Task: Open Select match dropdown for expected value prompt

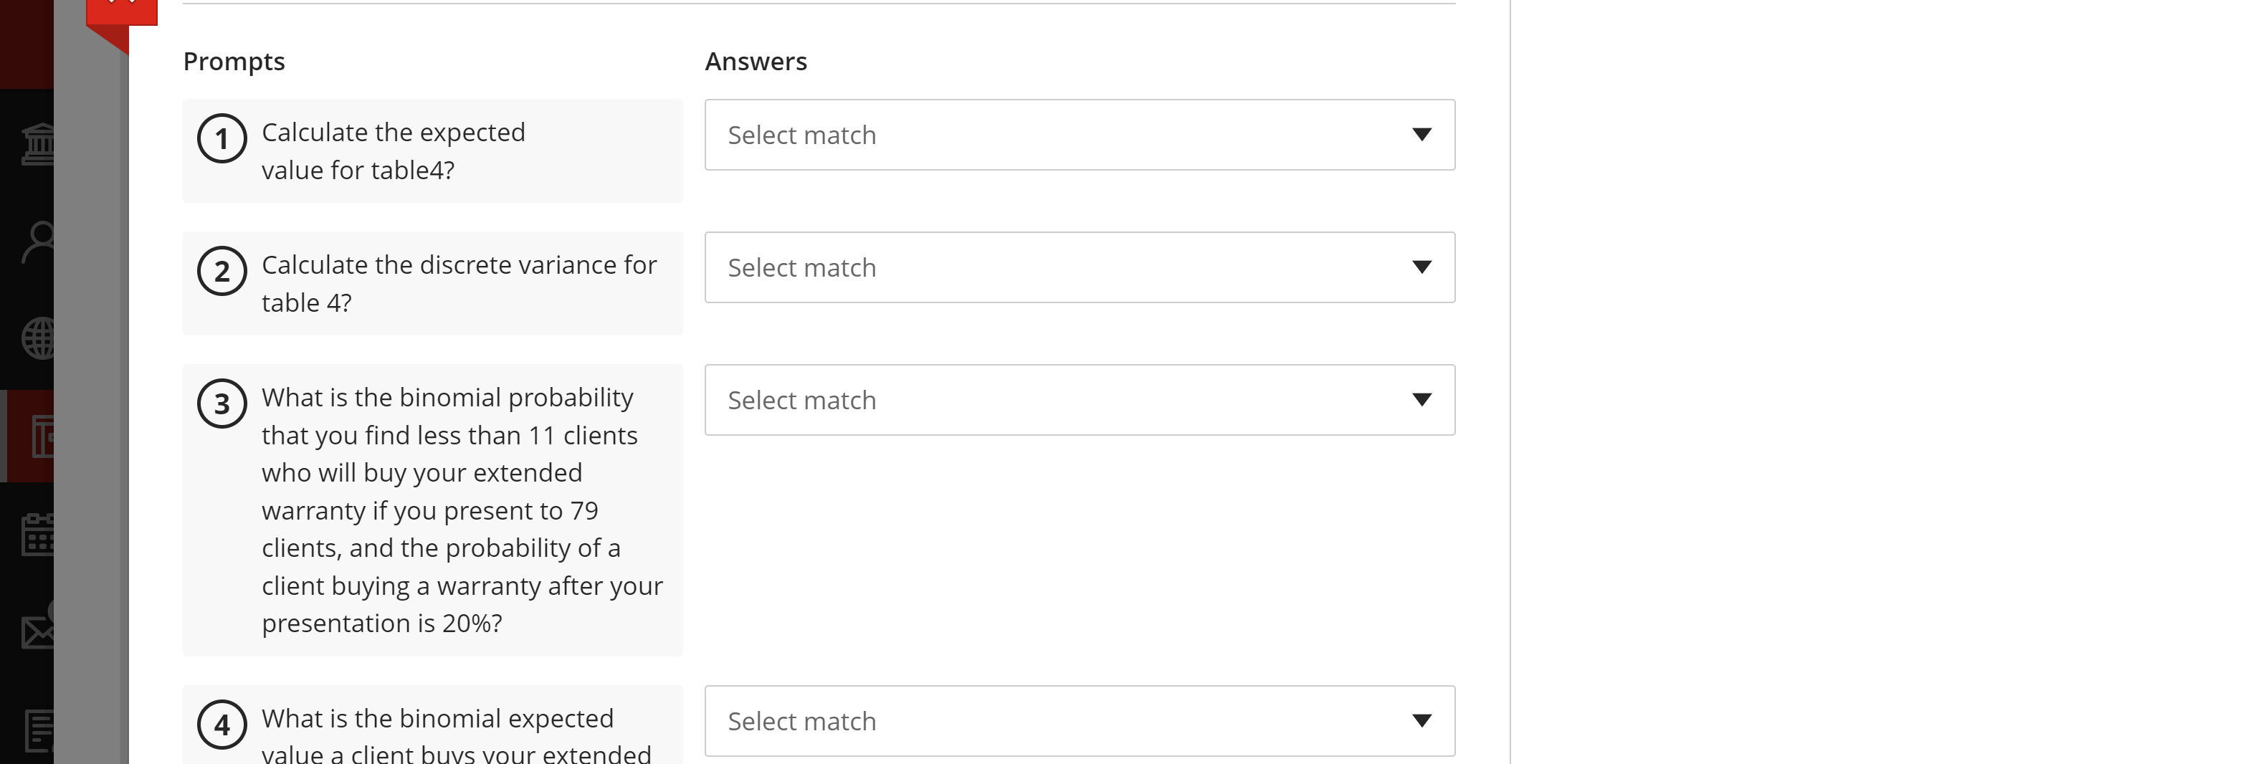Action: click(1080, 135)
